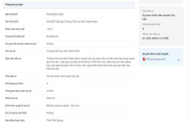Screen dimensions: 189x124
Task: Click the KHLCNT name value text
Action: (x=72, y=22)
